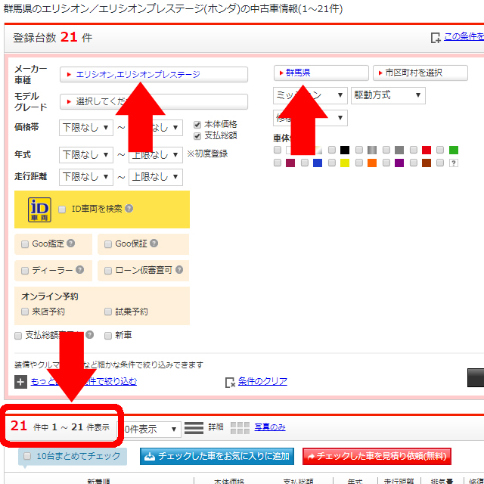Open the 写真のみ view link

coord(270,427)
